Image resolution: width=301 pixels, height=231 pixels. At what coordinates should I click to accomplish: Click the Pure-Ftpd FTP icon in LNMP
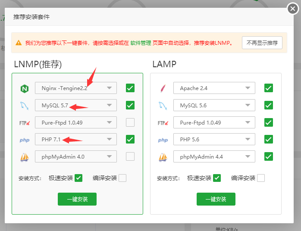coord(24,122)
